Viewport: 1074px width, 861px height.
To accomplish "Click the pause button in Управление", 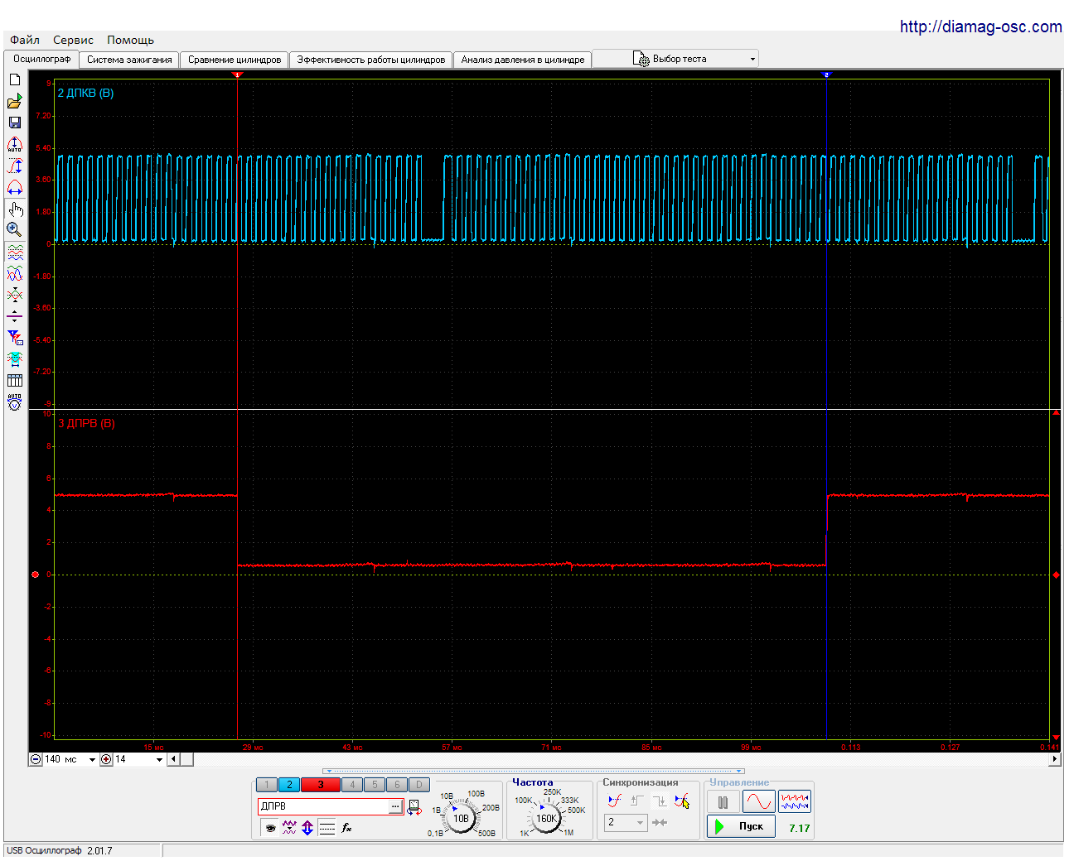I will coord(723,802).
